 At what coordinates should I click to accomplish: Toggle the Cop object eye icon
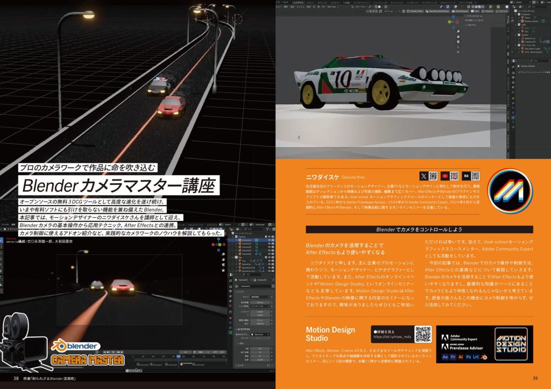tap(270, 261)
